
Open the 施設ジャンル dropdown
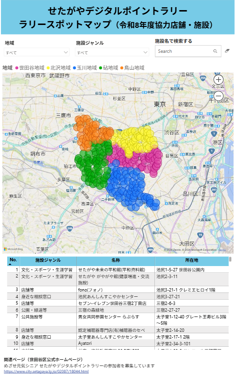click(112, 52)
